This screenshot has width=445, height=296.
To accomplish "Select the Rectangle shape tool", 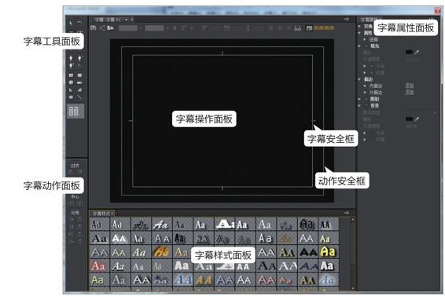I will point(71,75).
